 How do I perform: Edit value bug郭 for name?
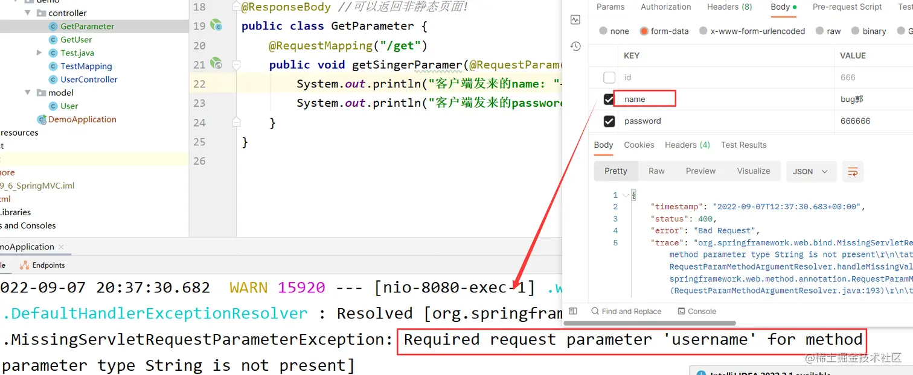(851, 99)
